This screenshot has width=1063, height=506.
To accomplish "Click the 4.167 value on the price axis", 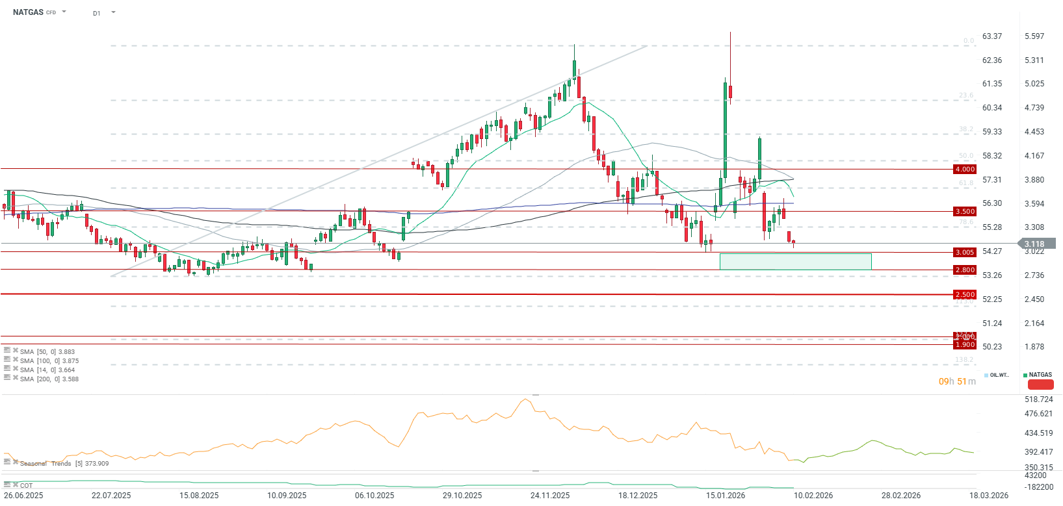I will click(1034, 156).
